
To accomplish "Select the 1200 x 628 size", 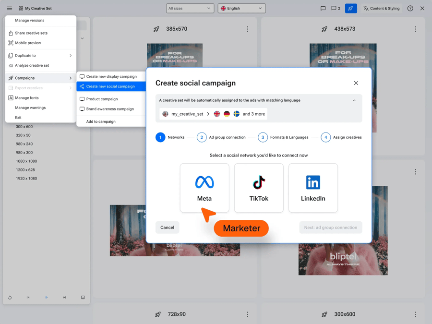I will click(x=26, y=170).
